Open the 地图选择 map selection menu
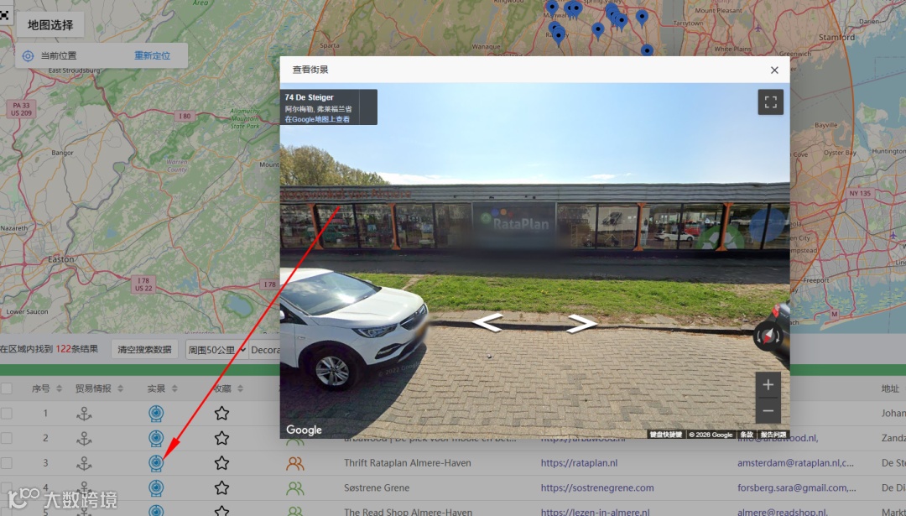 50,25
